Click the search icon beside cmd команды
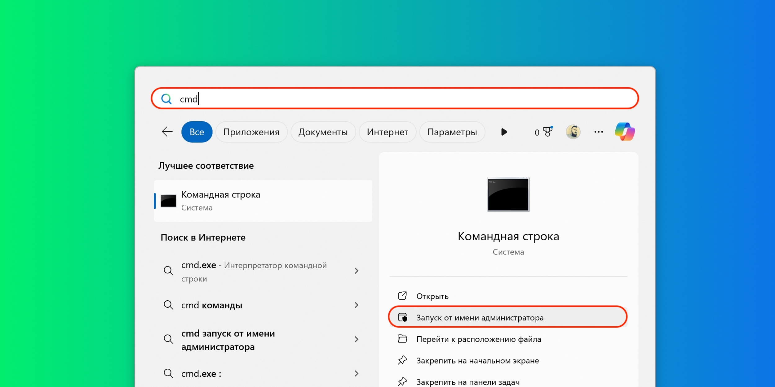The height and width of the screenshot is (387, 775). tap(168, 305)
